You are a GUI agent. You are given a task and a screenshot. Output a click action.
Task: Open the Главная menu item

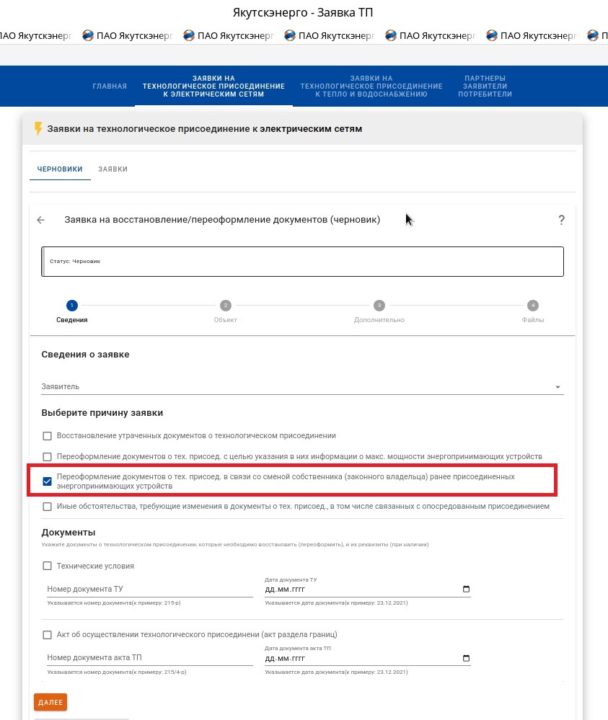[110, 86]
